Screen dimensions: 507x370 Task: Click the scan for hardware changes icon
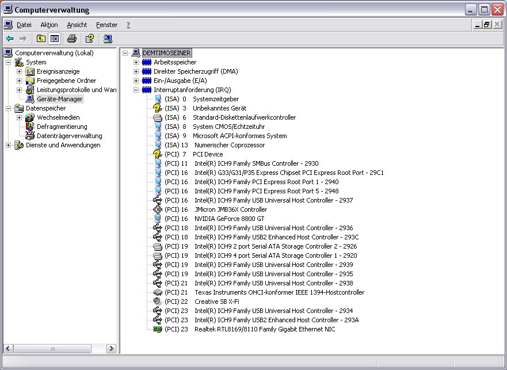108,39
